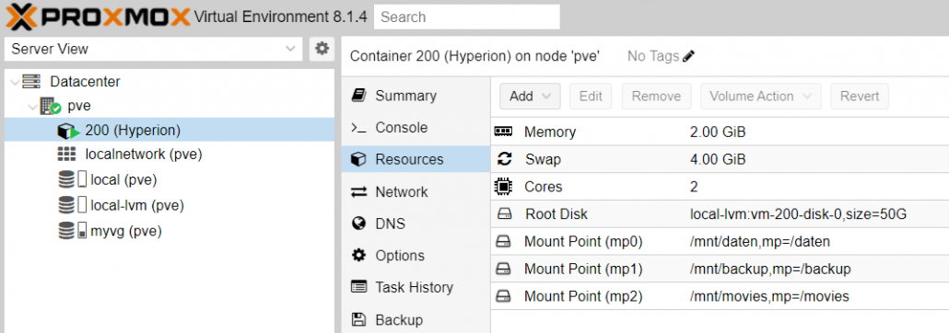Viewport: 949px width, 333px height.
Task: Click the localnetwork grid icon
Action: pyautogui.click(x=66, y=155)
